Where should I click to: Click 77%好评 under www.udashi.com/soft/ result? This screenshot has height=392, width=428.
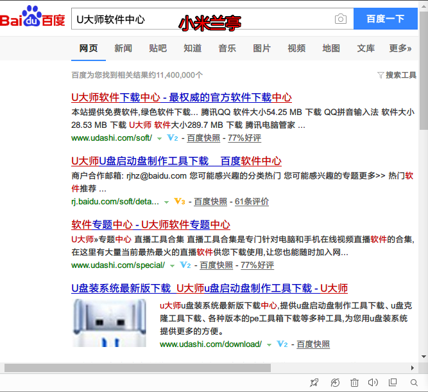(x=244, y=138)
